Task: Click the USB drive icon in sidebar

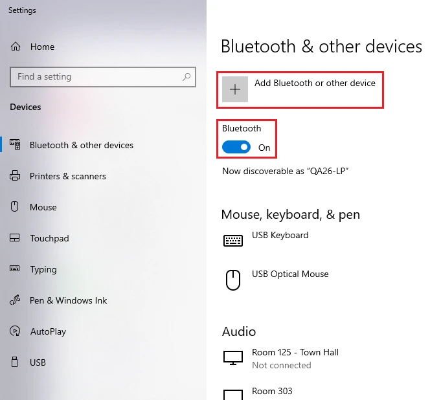Action: pyautogui.click(x=15, y=362)
